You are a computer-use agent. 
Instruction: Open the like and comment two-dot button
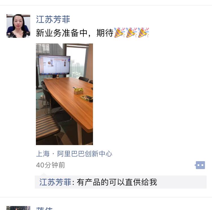pyautogui.click(x=200, y=165)
